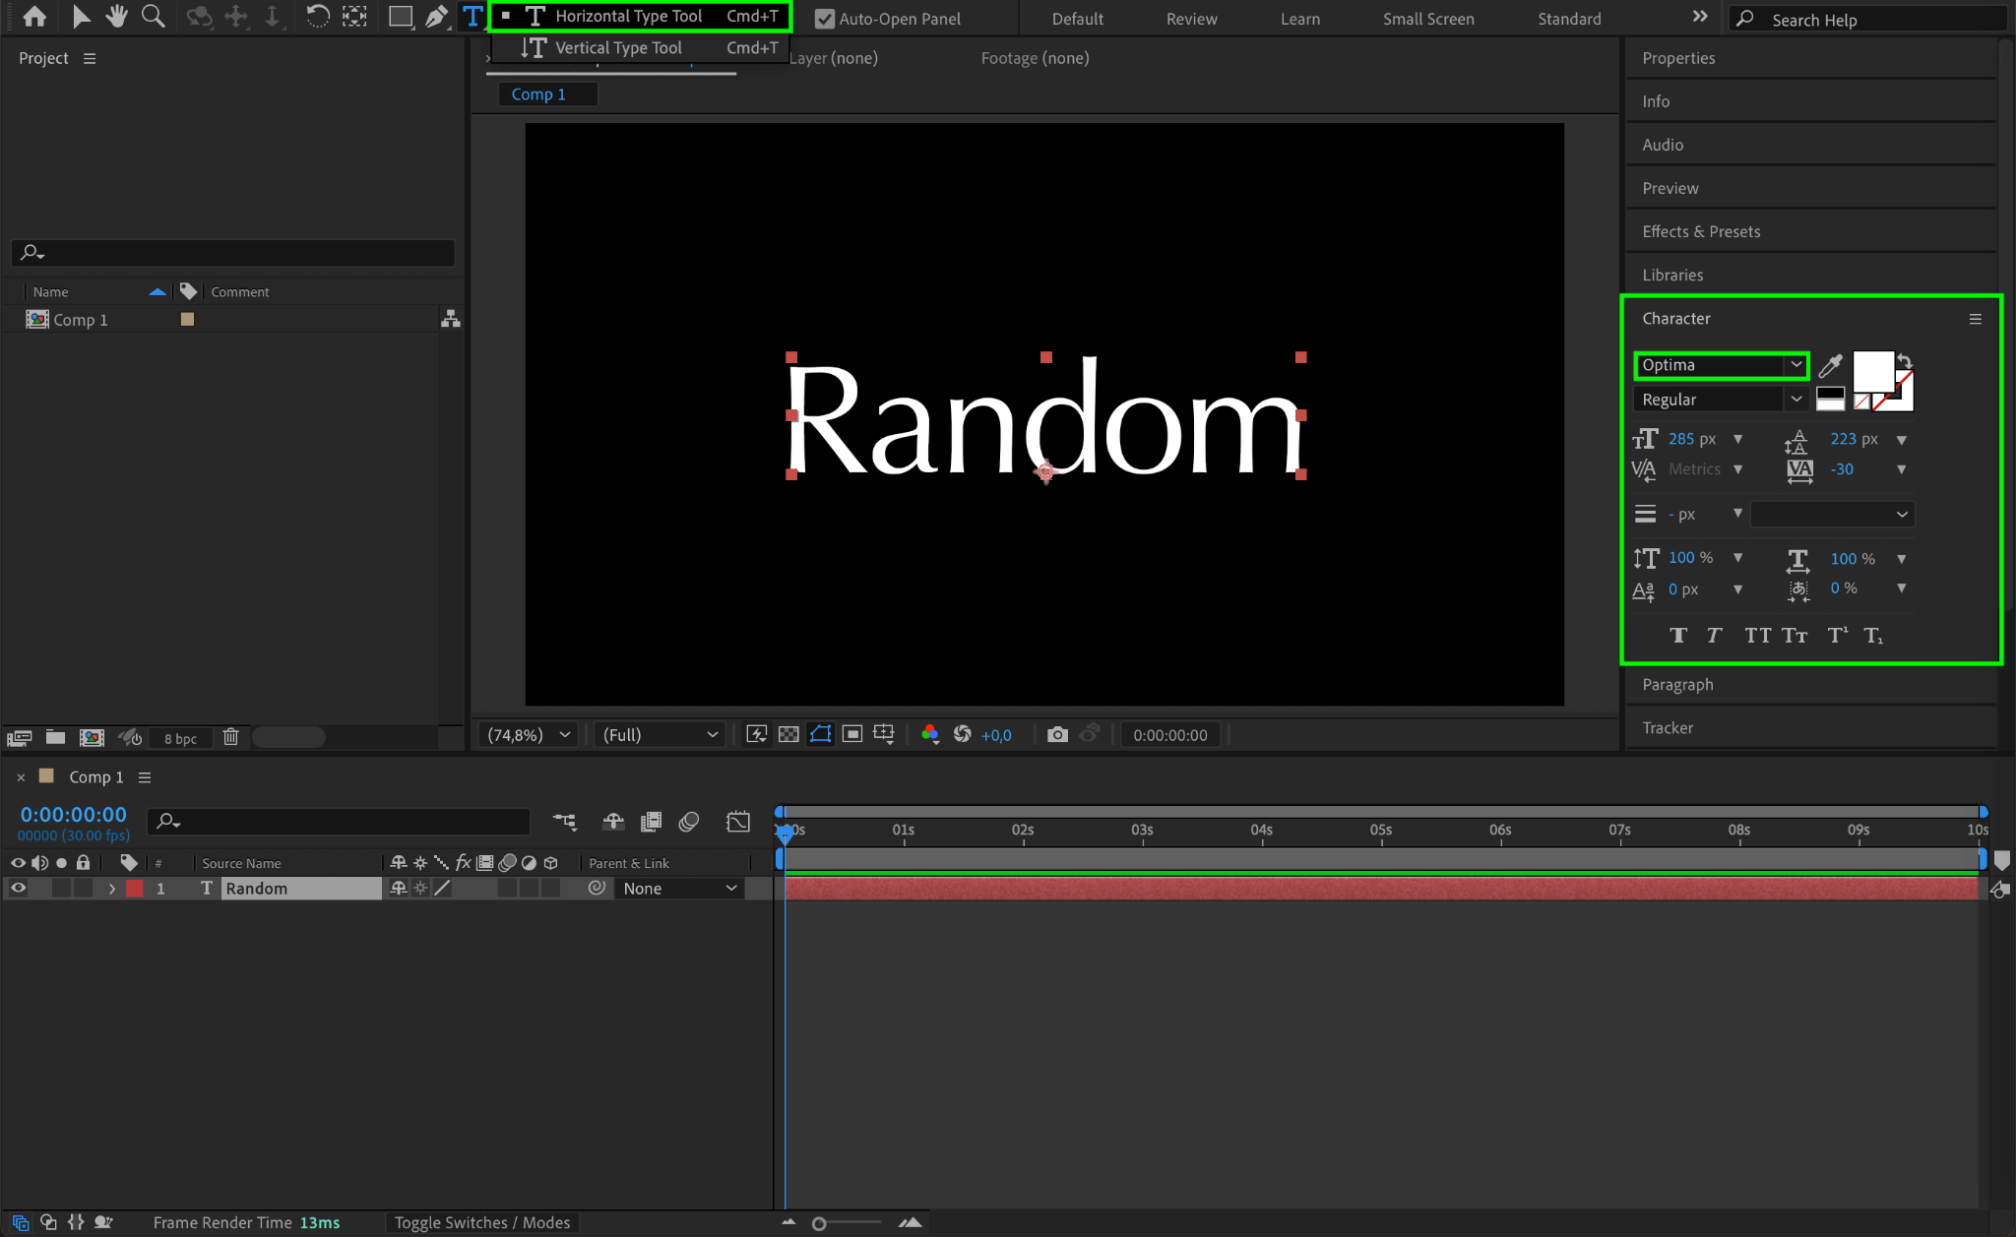Viewport: 2016px width, 1237px height.
Task: Click the Home icon
Action: (x=34, y=17)
